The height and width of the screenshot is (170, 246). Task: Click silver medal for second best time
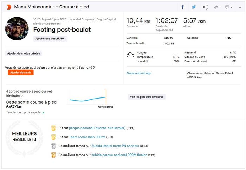[53, 146]
